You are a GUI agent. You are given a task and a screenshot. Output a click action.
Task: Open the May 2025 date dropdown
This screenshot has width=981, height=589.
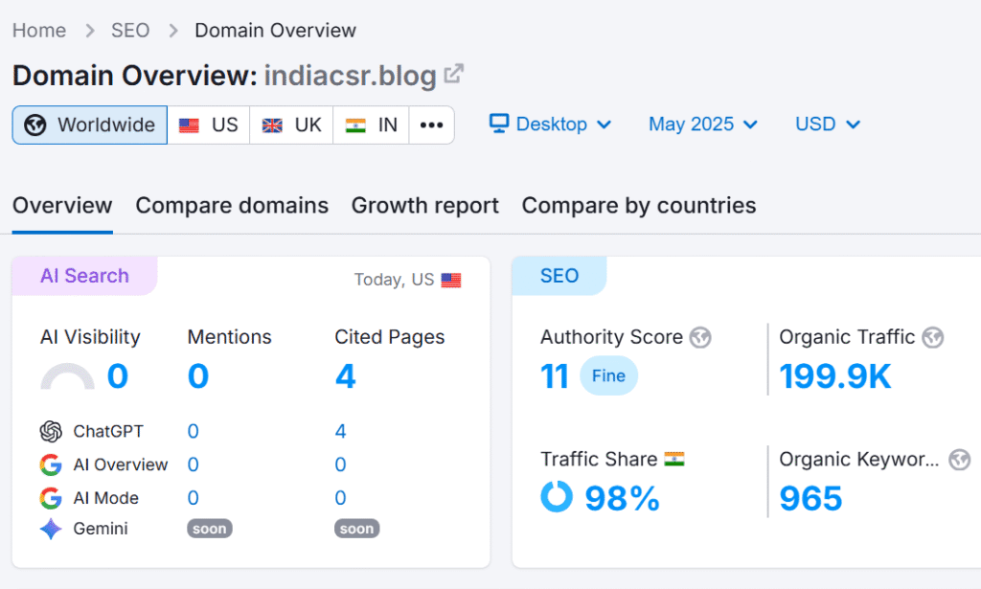702,124
